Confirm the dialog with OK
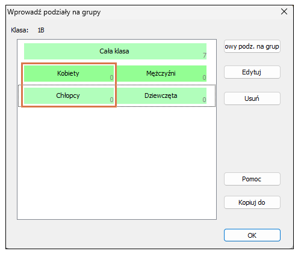Screen dimensions: 298x254 (x=252, y=235)
